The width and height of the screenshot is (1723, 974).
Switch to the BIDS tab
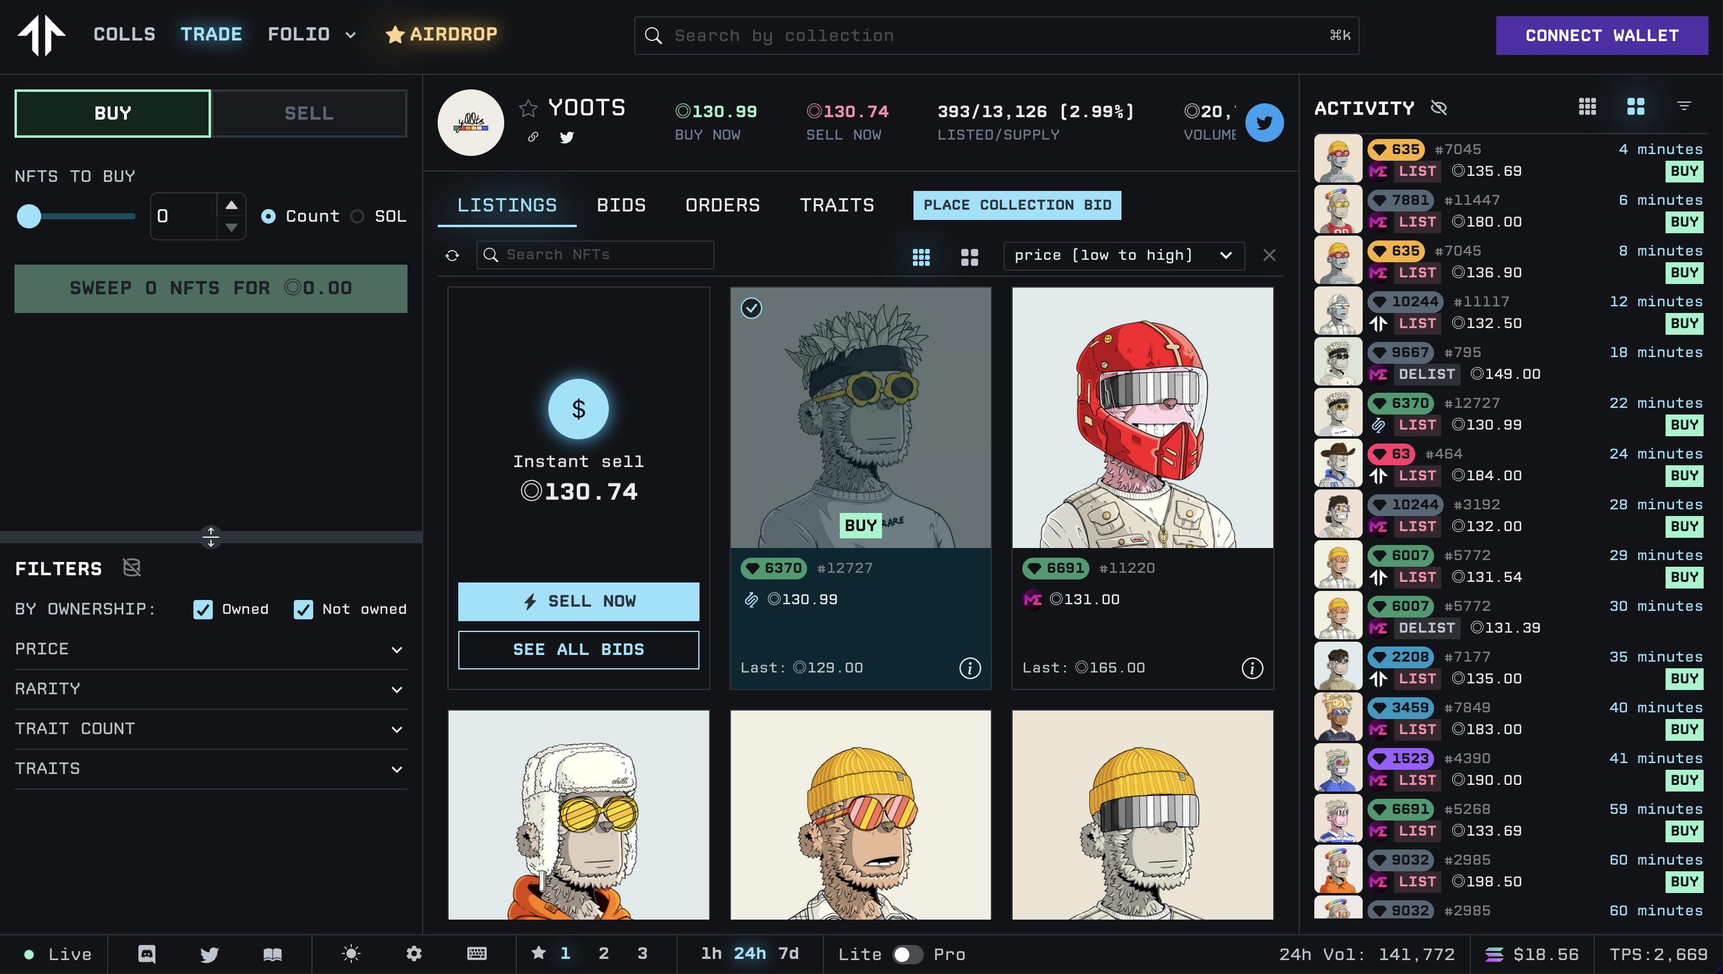pyautogui.click(x=621, y=205)
